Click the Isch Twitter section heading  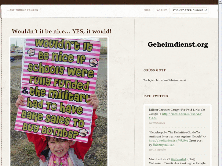point(156,96)
